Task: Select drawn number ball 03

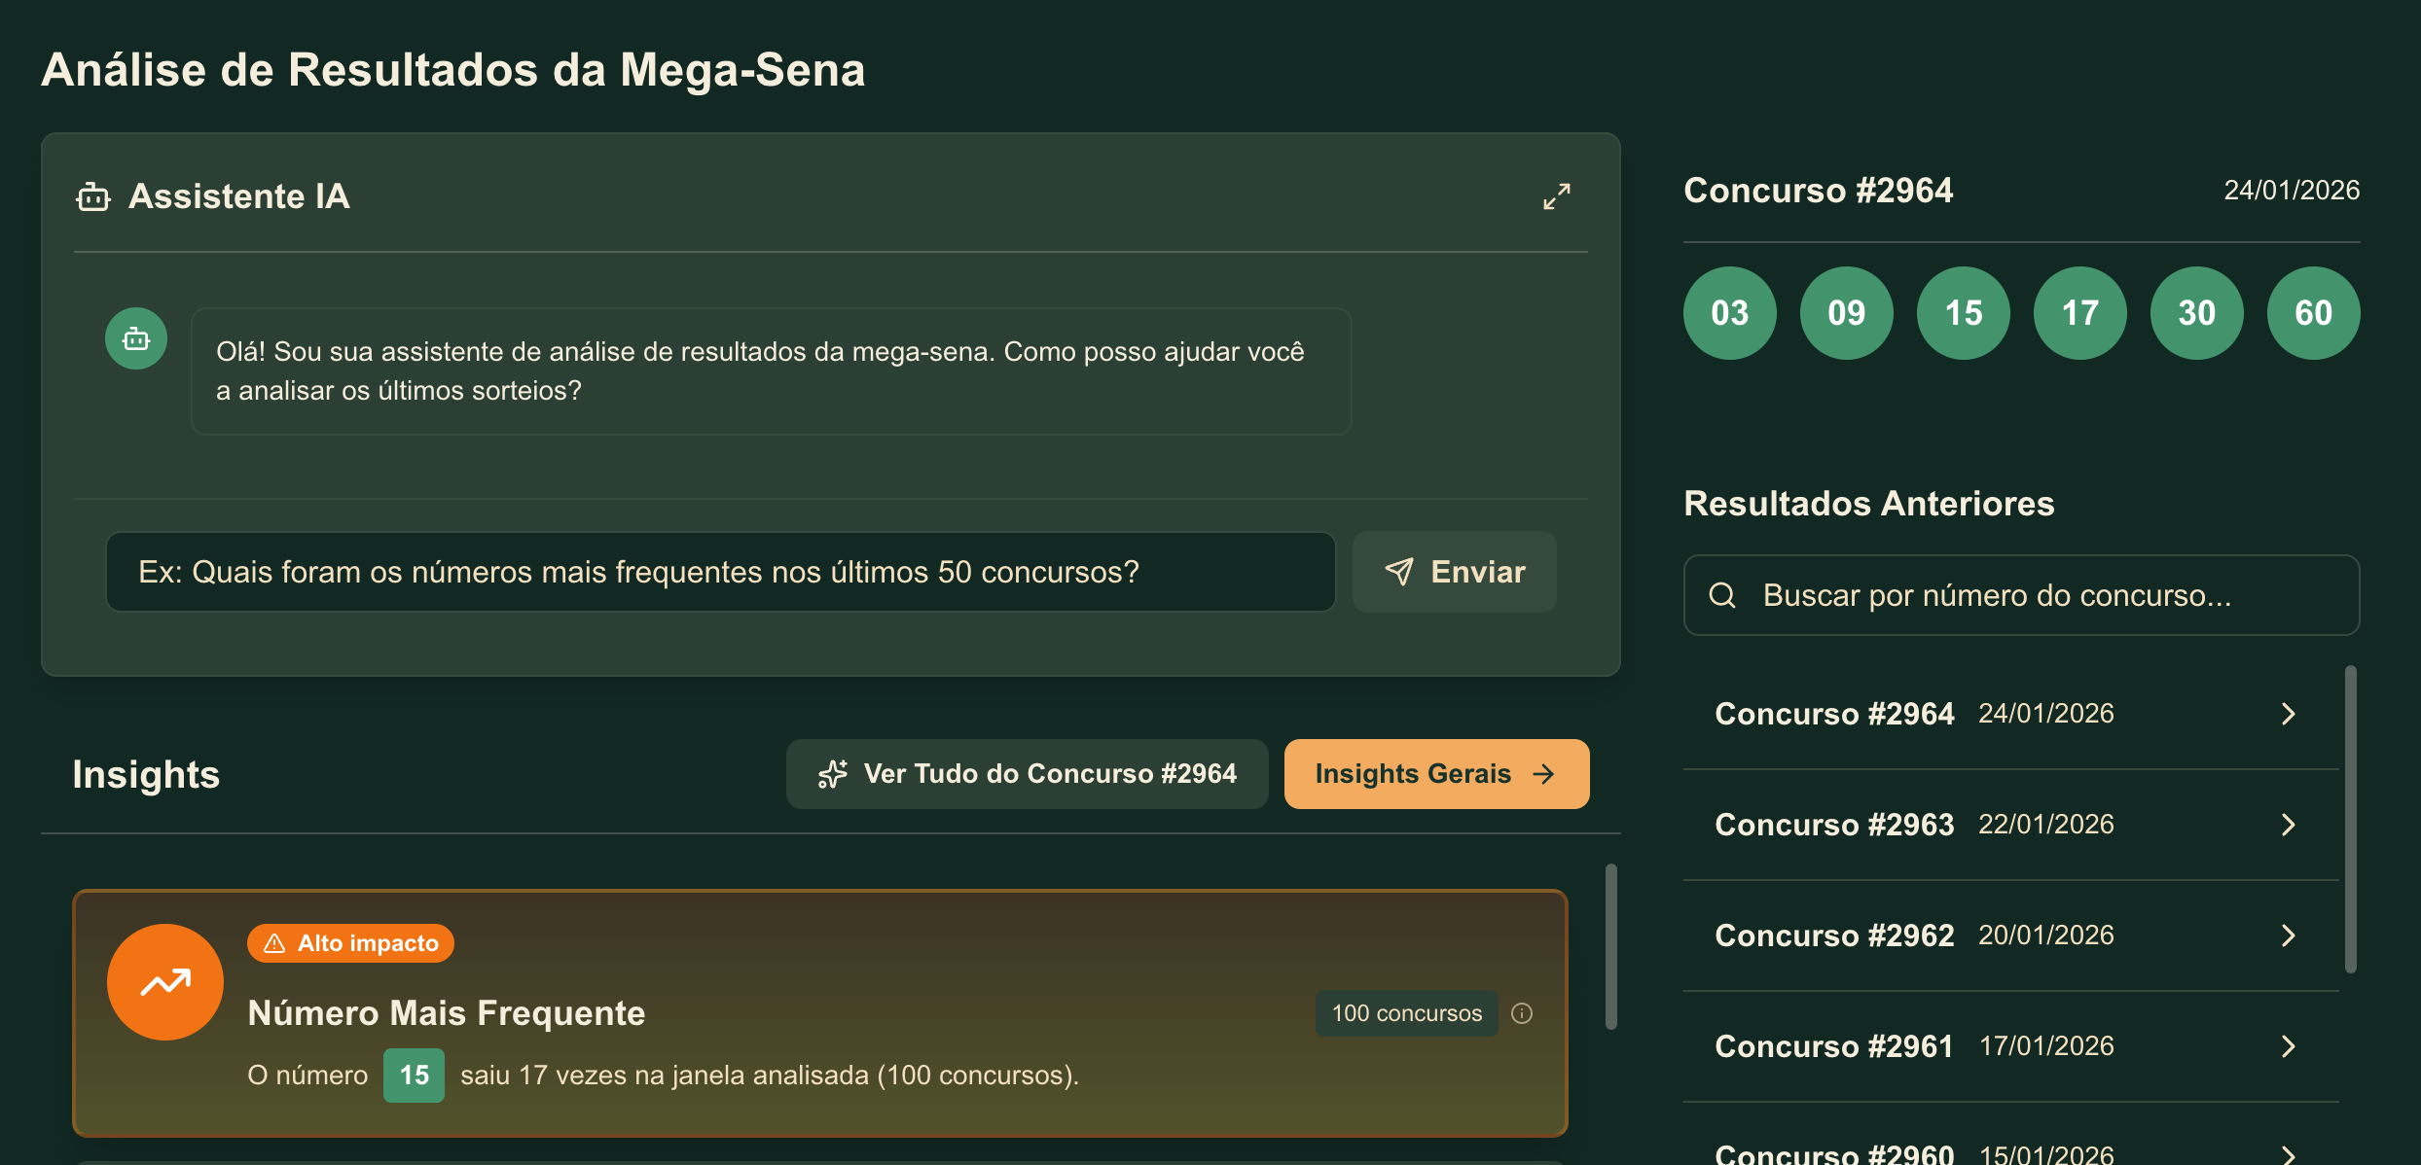Action: (x=1729, y=313)
